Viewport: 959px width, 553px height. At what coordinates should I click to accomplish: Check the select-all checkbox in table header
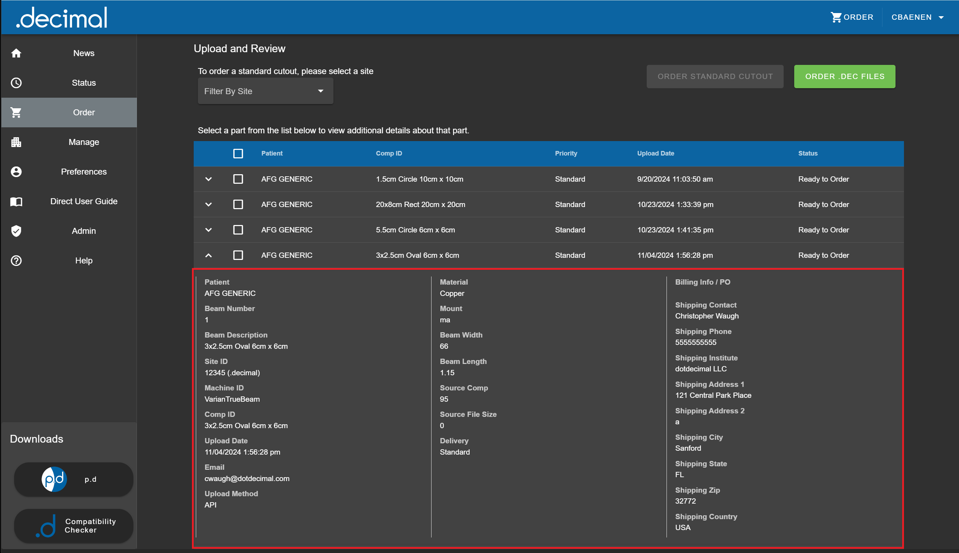pyautogui.click(x=238, y=153)
